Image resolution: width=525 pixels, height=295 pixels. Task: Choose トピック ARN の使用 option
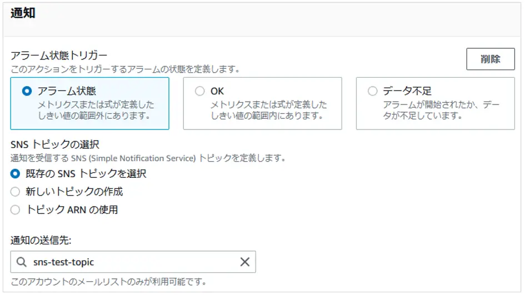click(x=15, y=209)
